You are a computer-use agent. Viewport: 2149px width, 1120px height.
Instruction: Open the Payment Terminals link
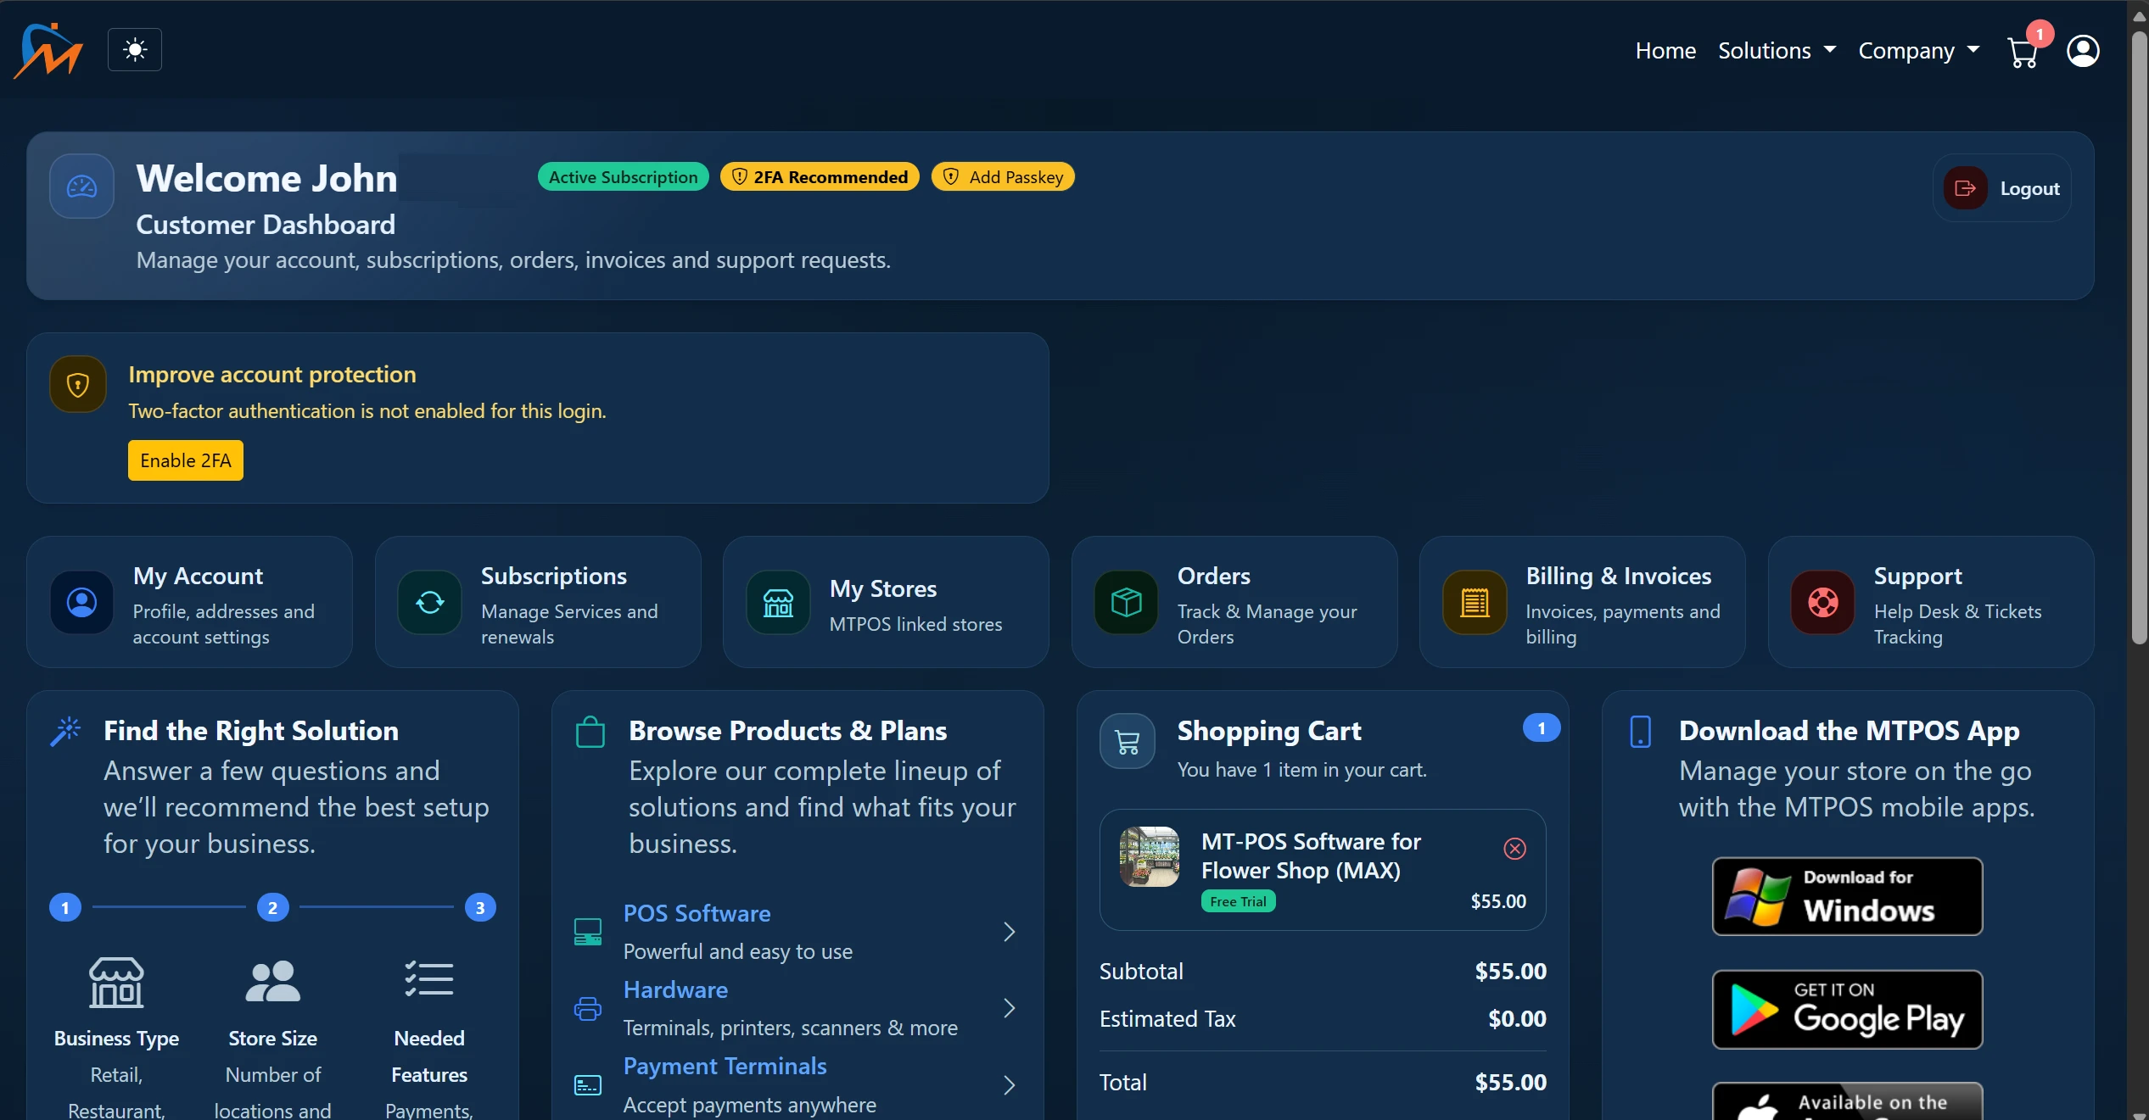[725, 1066]
